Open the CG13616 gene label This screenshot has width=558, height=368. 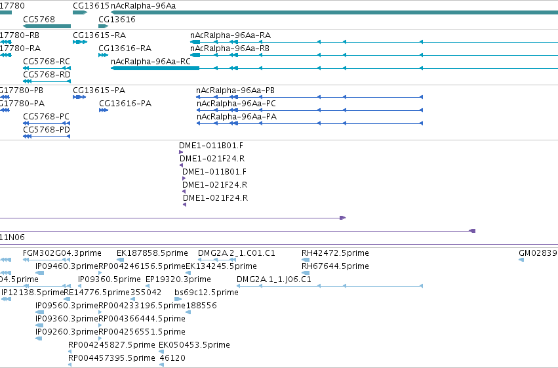(x=117, y=19)
